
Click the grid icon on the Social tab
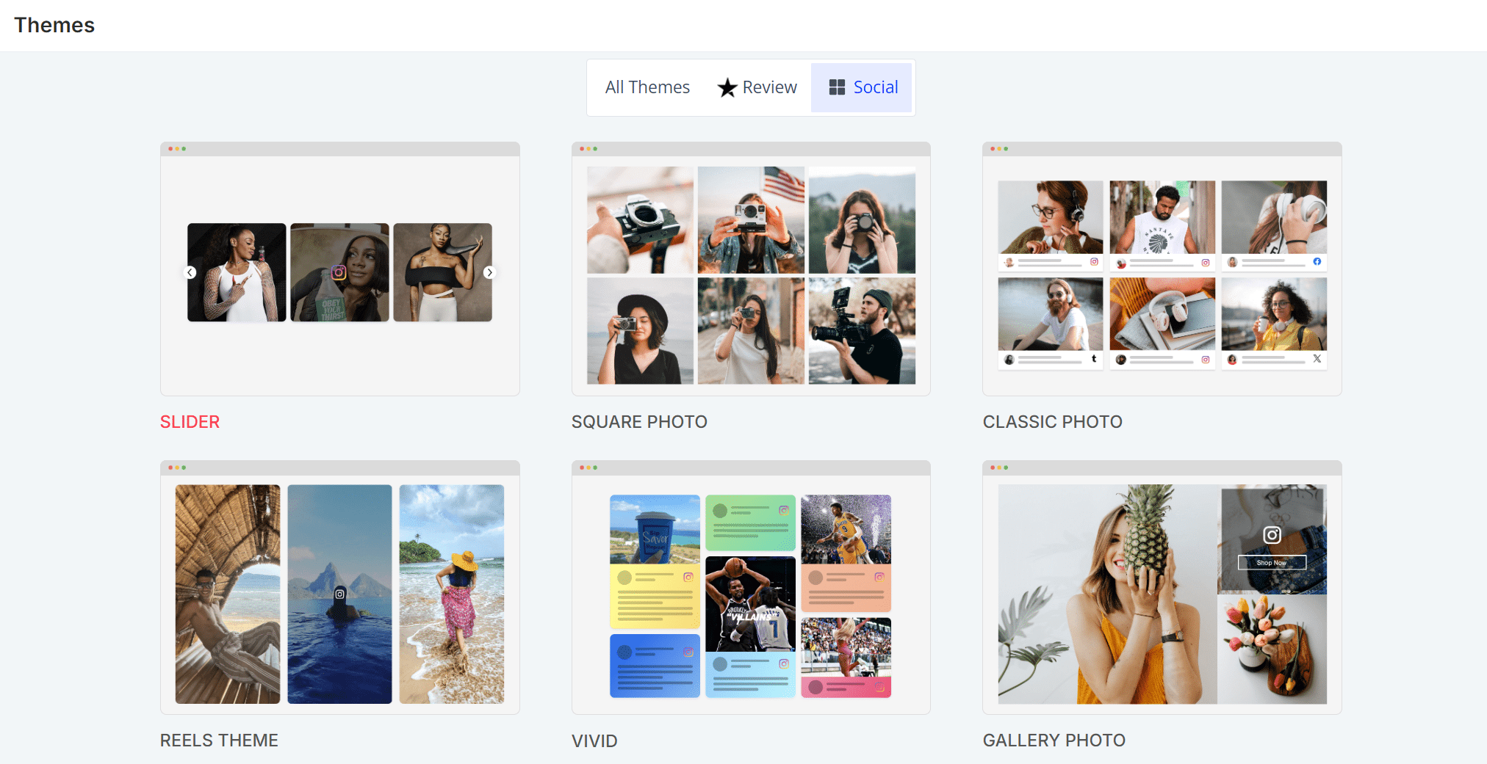click(x=835, y=87)
